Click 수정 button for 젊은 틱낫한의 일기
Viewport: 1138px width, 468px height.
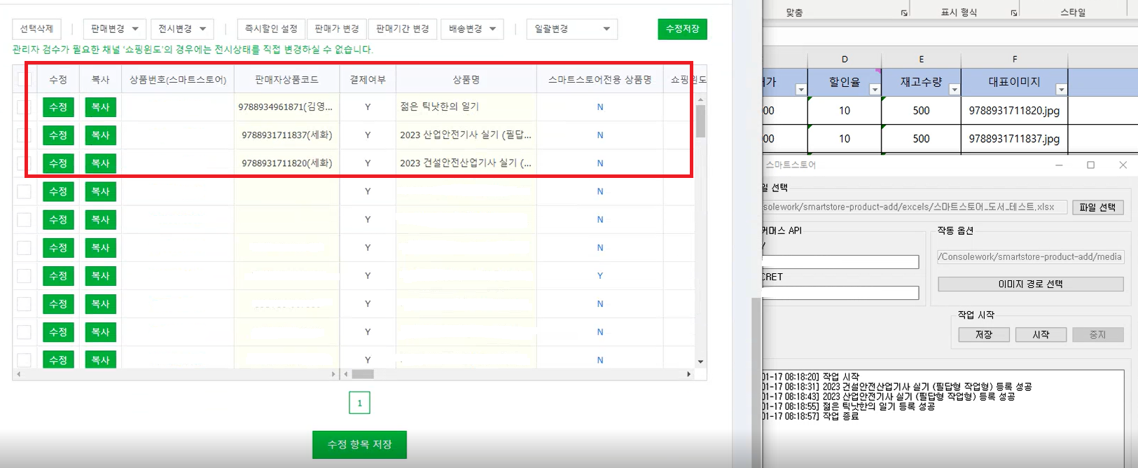tap(58, 107)
